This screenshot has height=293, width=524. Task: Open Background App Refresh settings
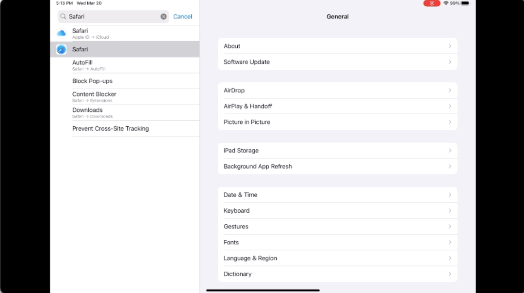point(337,166)
